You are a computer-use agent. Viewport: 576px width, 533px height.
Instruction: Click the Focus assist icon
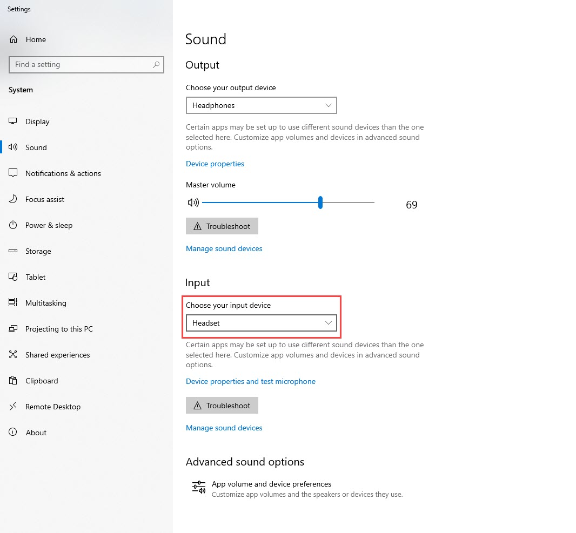point(12,199)
